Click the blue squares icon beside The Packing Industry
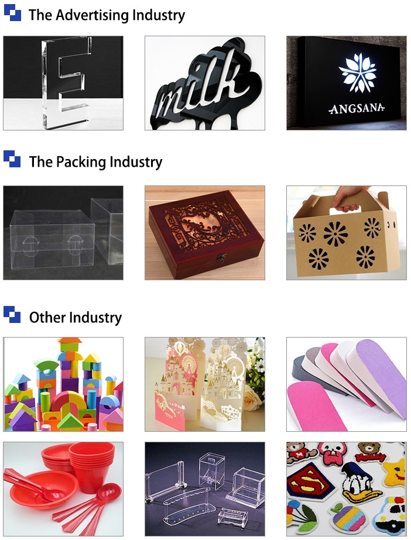Viewport: 411px width, 540px height. 12,159
